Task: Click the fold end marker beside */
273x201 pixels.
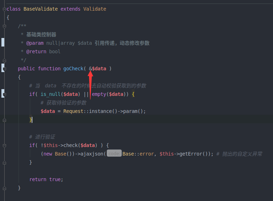Action: click(5, 60)
